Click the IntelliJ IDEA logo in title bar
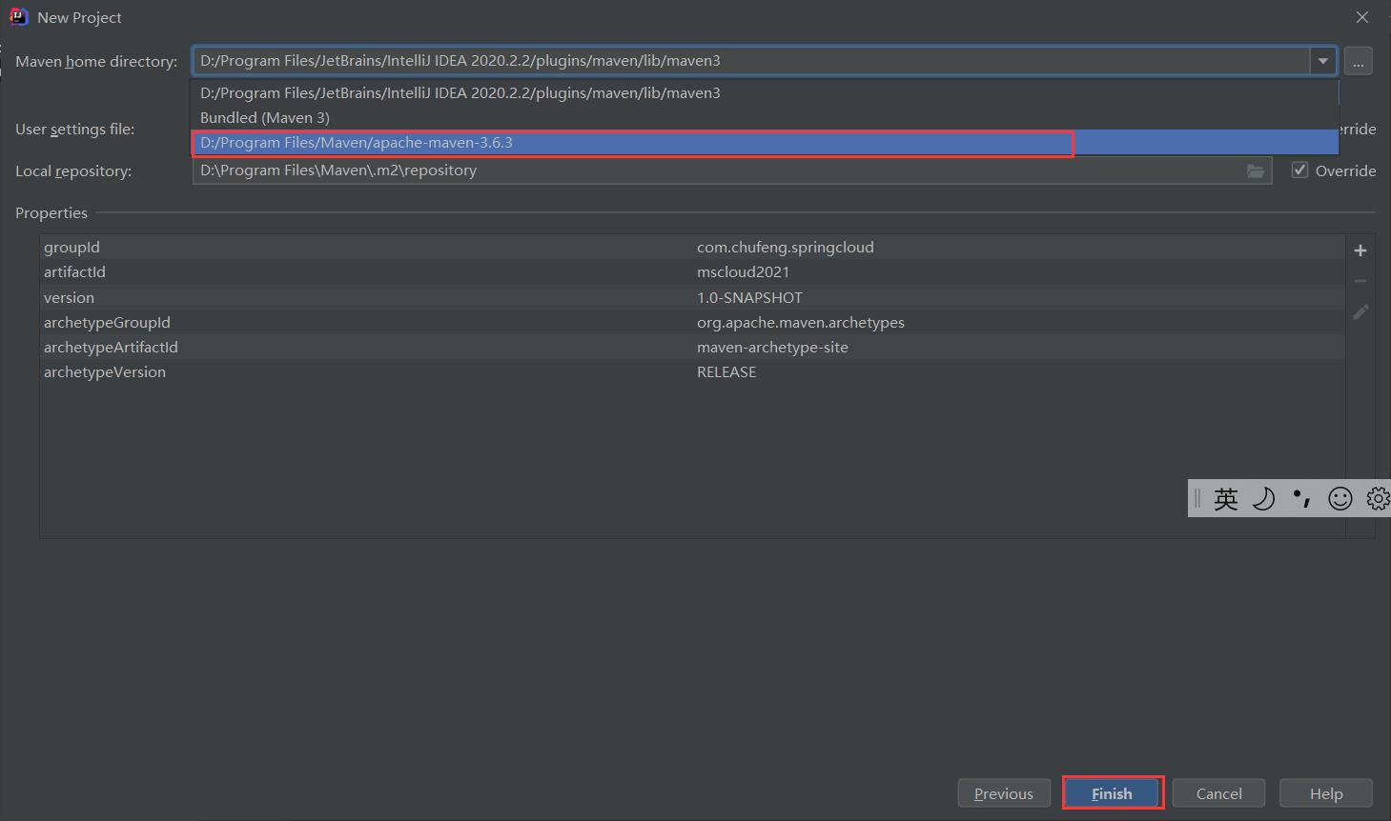This screenshot has width=1391, height=821. coord(18,17)
